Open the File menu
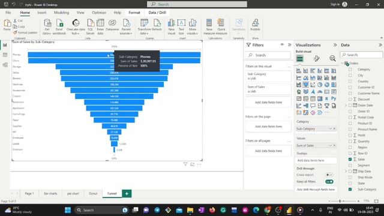 pyautogui.click(x=8, y=13)
